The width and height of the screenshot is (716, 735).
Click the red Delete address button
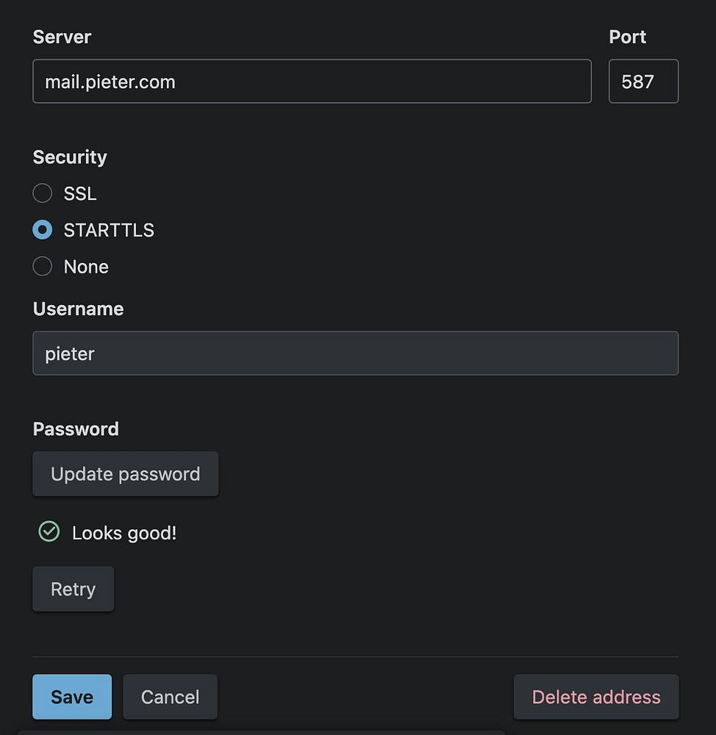pyautogui.click(x=596, y=697)
